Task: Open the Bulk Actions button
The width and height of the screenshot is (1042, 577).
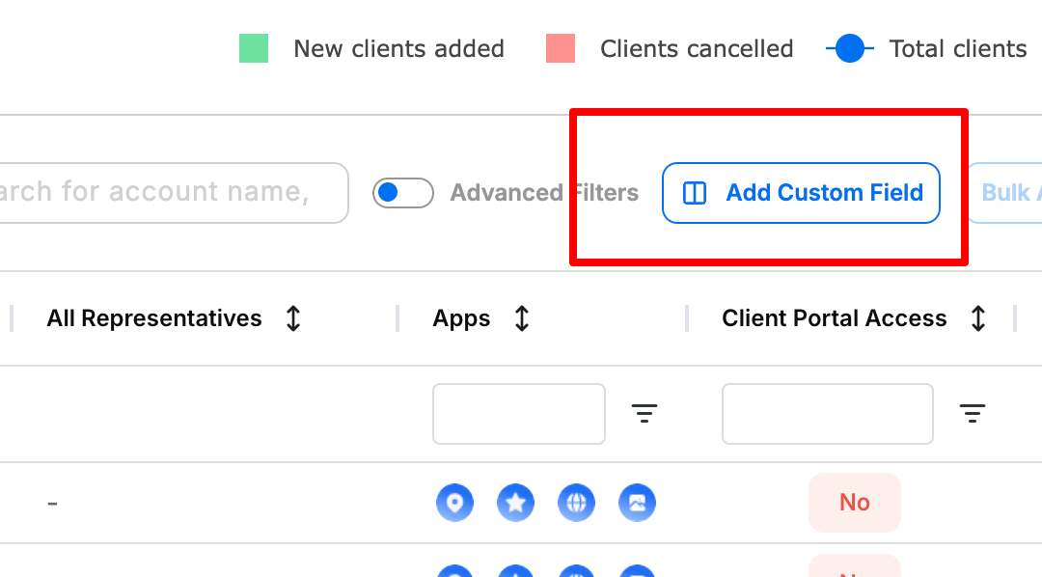Action: coord(1004,193)
